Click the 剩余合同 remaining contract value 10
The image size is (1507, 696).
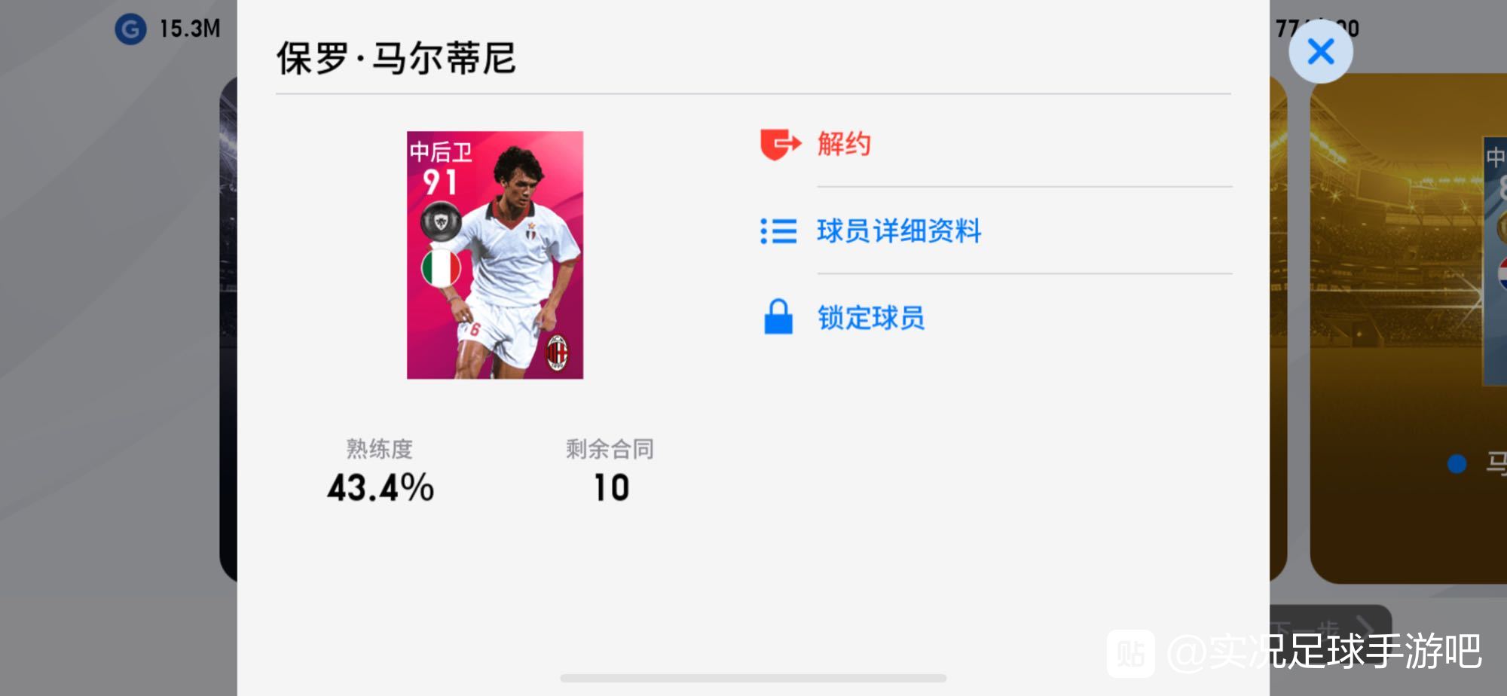(611, 487)
